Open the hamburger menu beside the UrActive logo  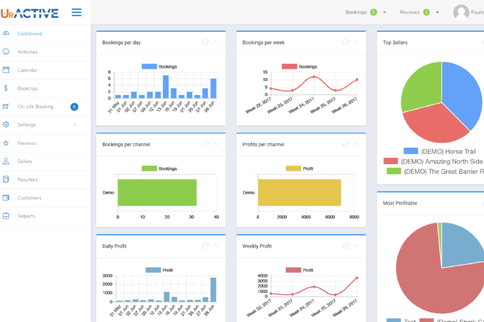76,12
